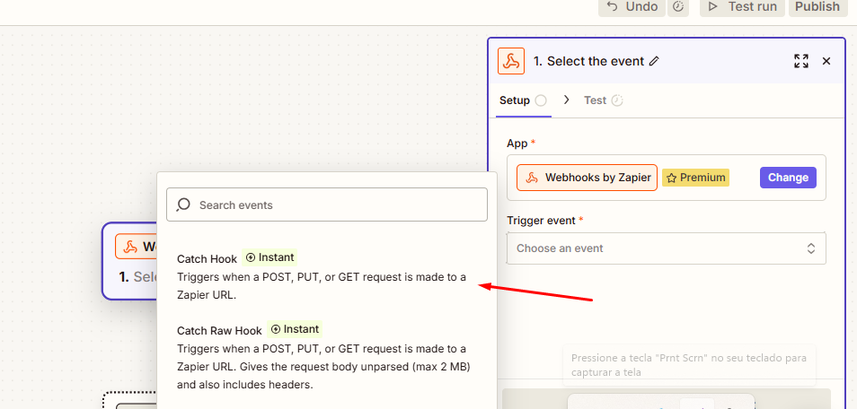Click the title '1. Select the event'
Screen dimensions: 857x409
coord(588,61)
